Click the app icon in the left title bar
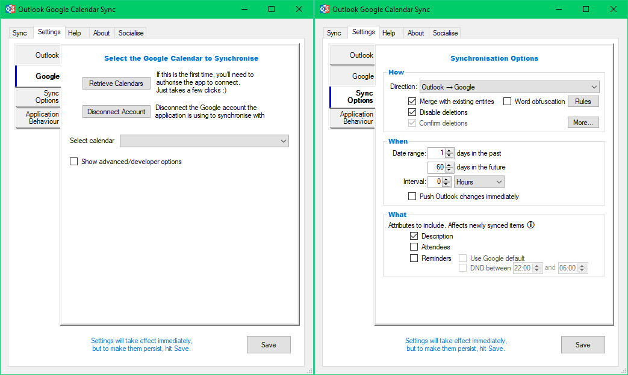628x375 pixels. [10, 9]
